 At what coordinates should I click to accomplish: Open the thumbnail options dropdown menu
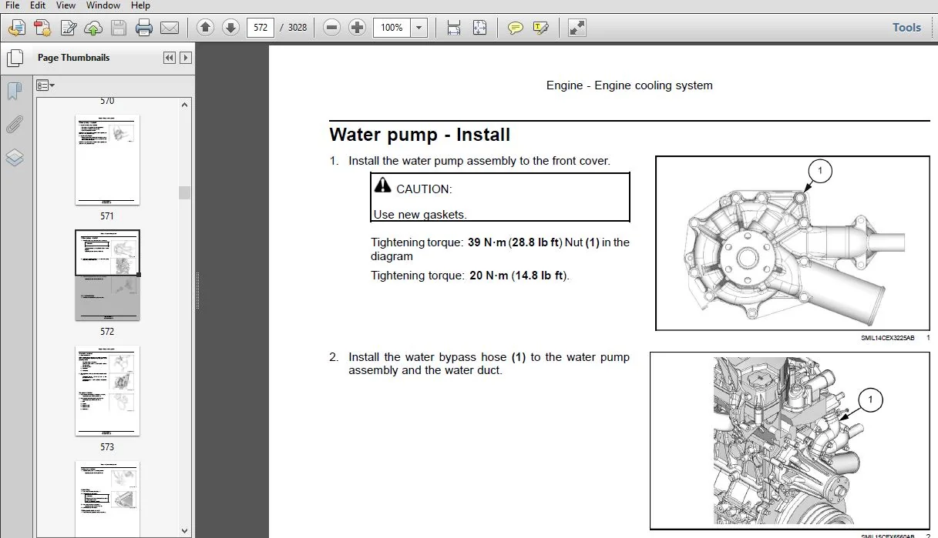[45, 85]
